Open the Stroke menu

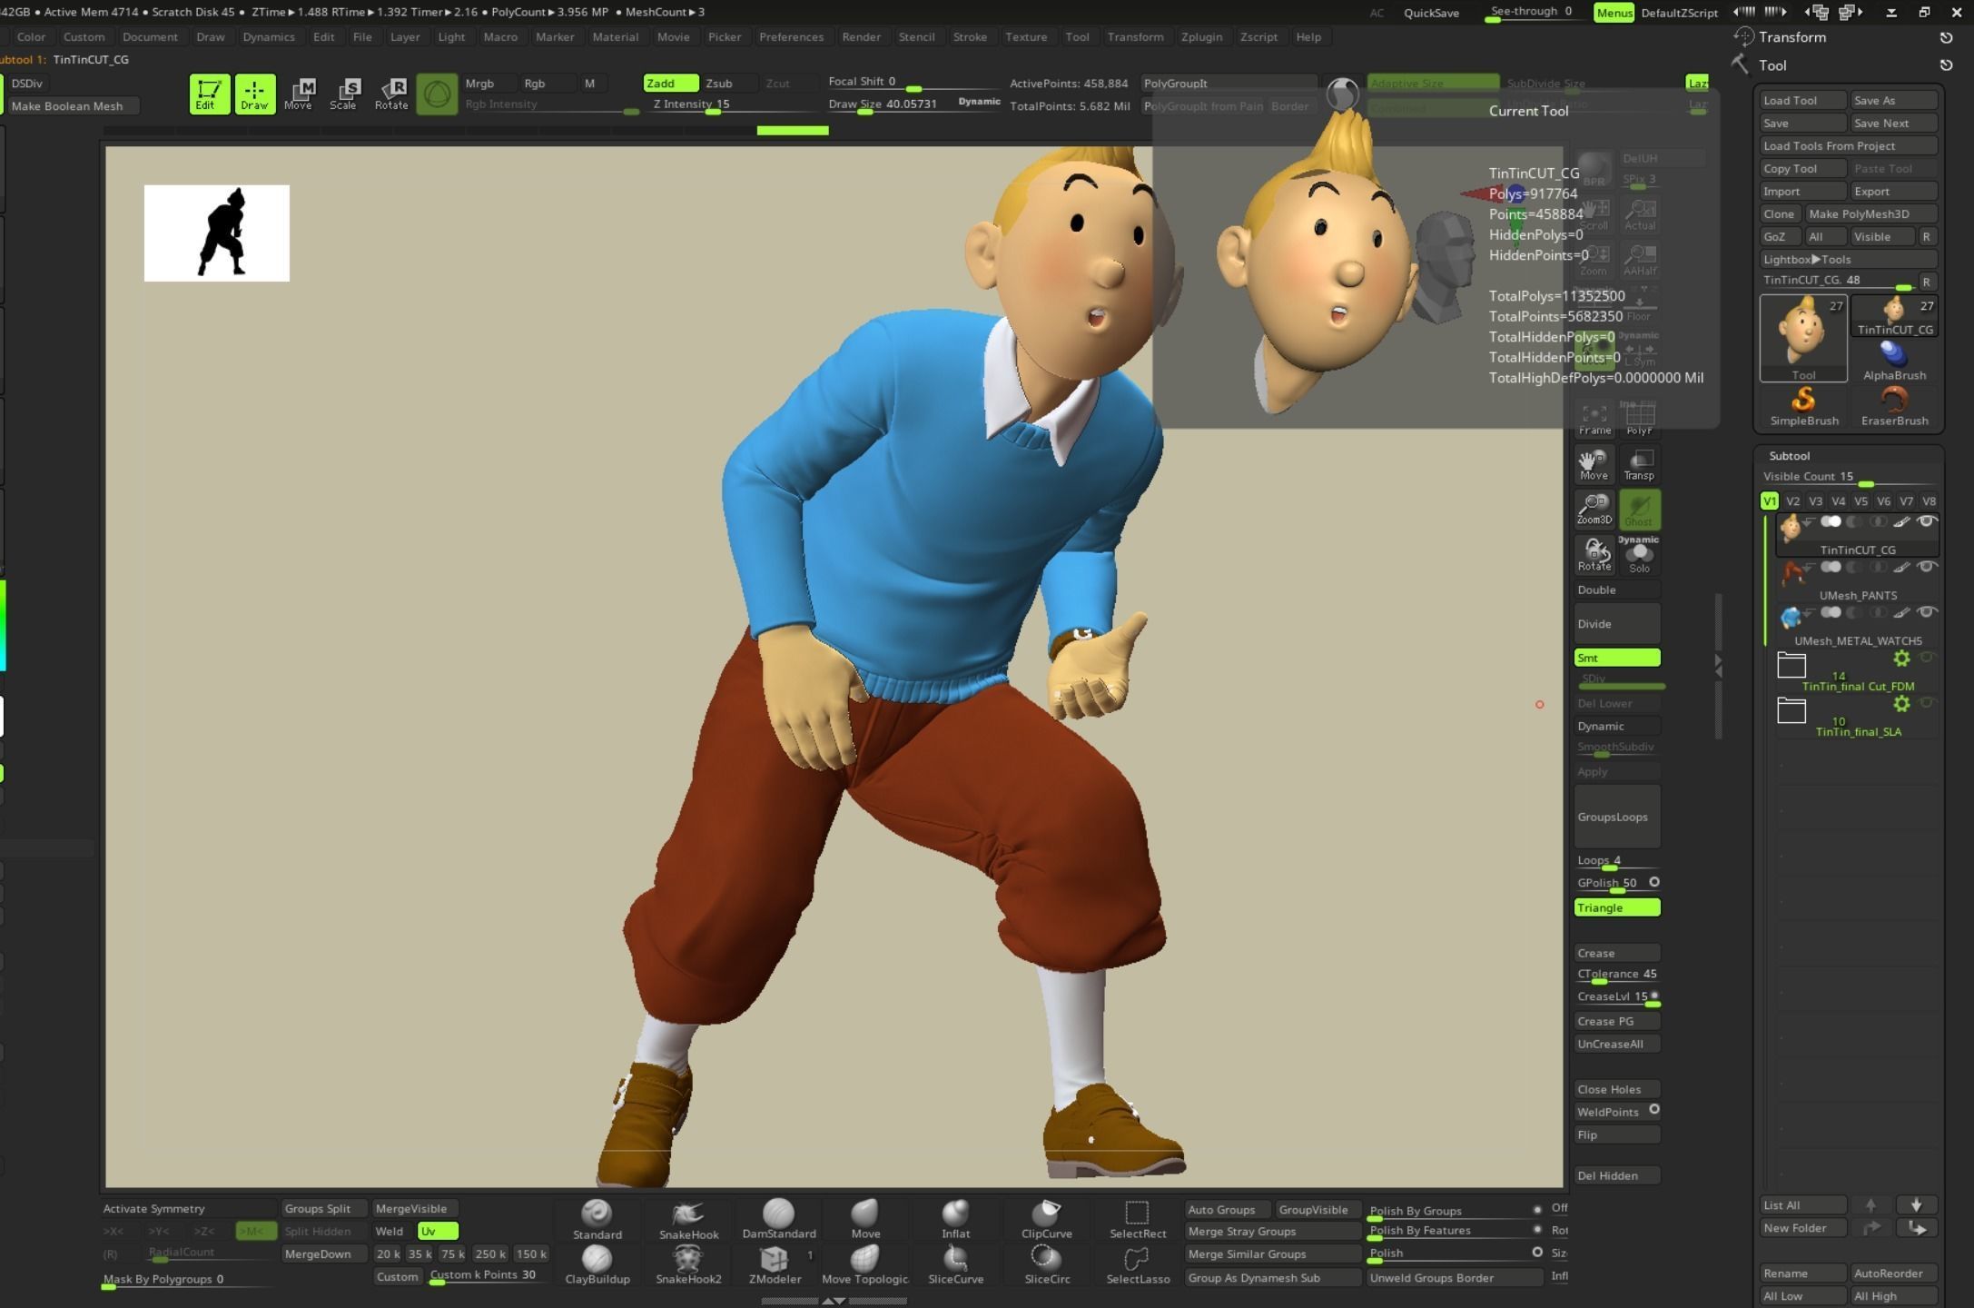tap(970, 37)
